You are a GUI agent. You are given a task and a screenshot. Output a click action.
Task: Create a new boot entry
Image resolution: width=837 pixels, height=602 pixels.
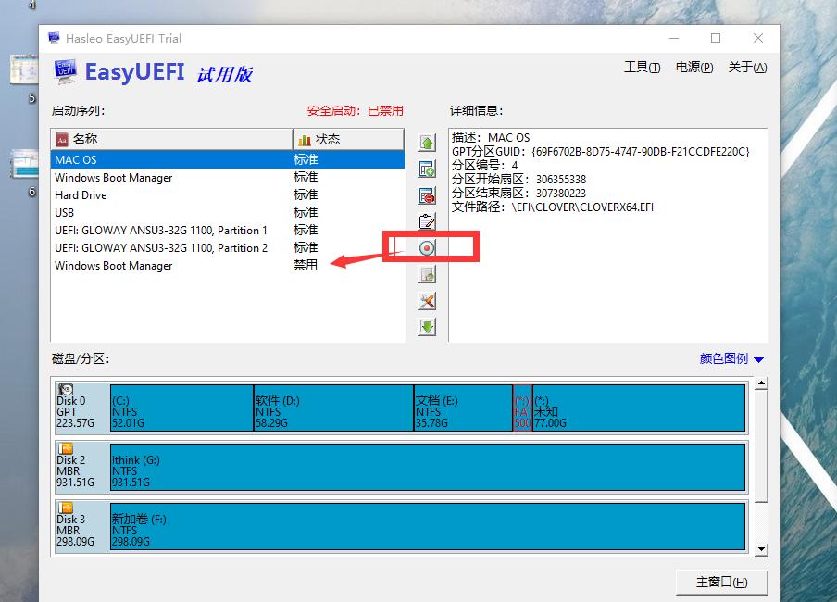click(x=426, y=169)
